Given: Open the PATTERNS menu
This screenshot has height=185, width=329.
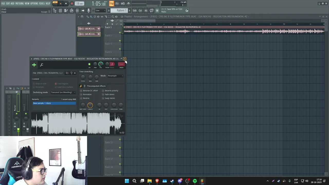Looking at the screenshot, I should click(20, 3).
